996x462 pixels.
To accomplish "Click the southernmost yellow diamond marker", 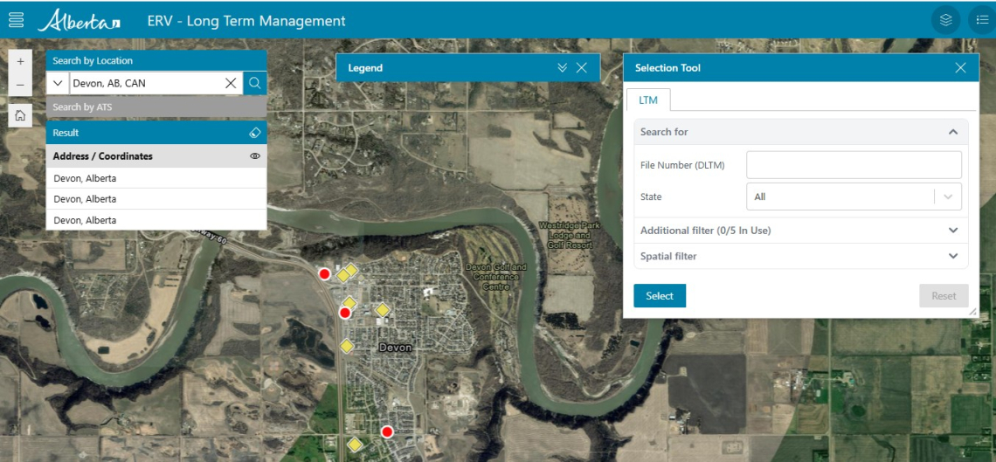I will (x=355, y=445).
